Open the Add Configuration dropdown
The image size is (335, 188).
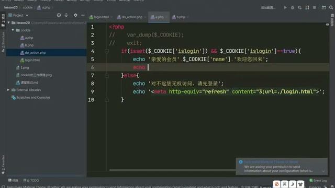tap(267, 7)
